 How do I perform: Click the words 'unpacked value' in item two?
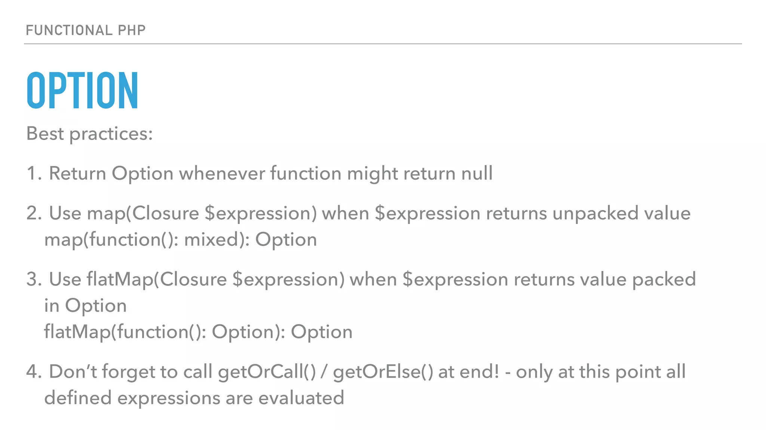pyautogui.click(x=621, y=214)
